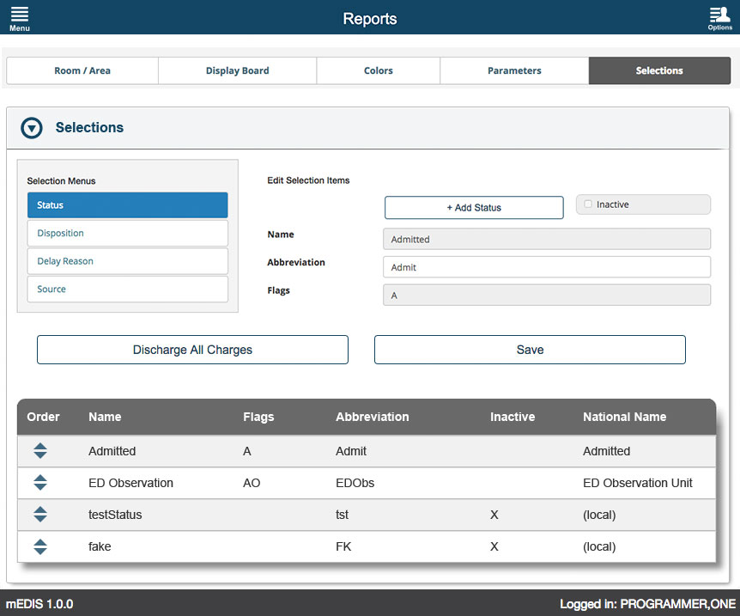Open the hamburger Menu icon
The height and width of the screenshot is (616, 740).
(20, 18)
